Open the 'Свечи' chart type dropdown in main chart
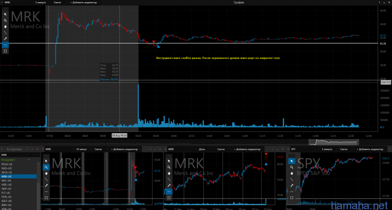This screenshot has height=210, width=392. (x=60, y=2)
